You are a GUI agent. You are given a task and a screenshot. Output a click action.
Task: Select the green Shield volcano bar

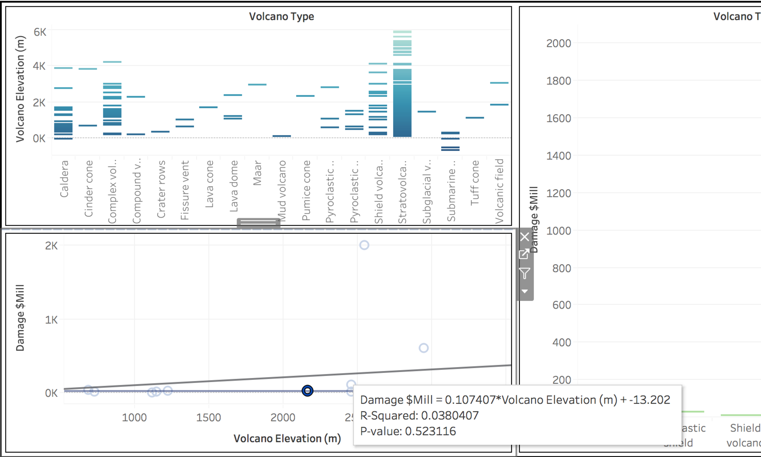click(740, 415)
